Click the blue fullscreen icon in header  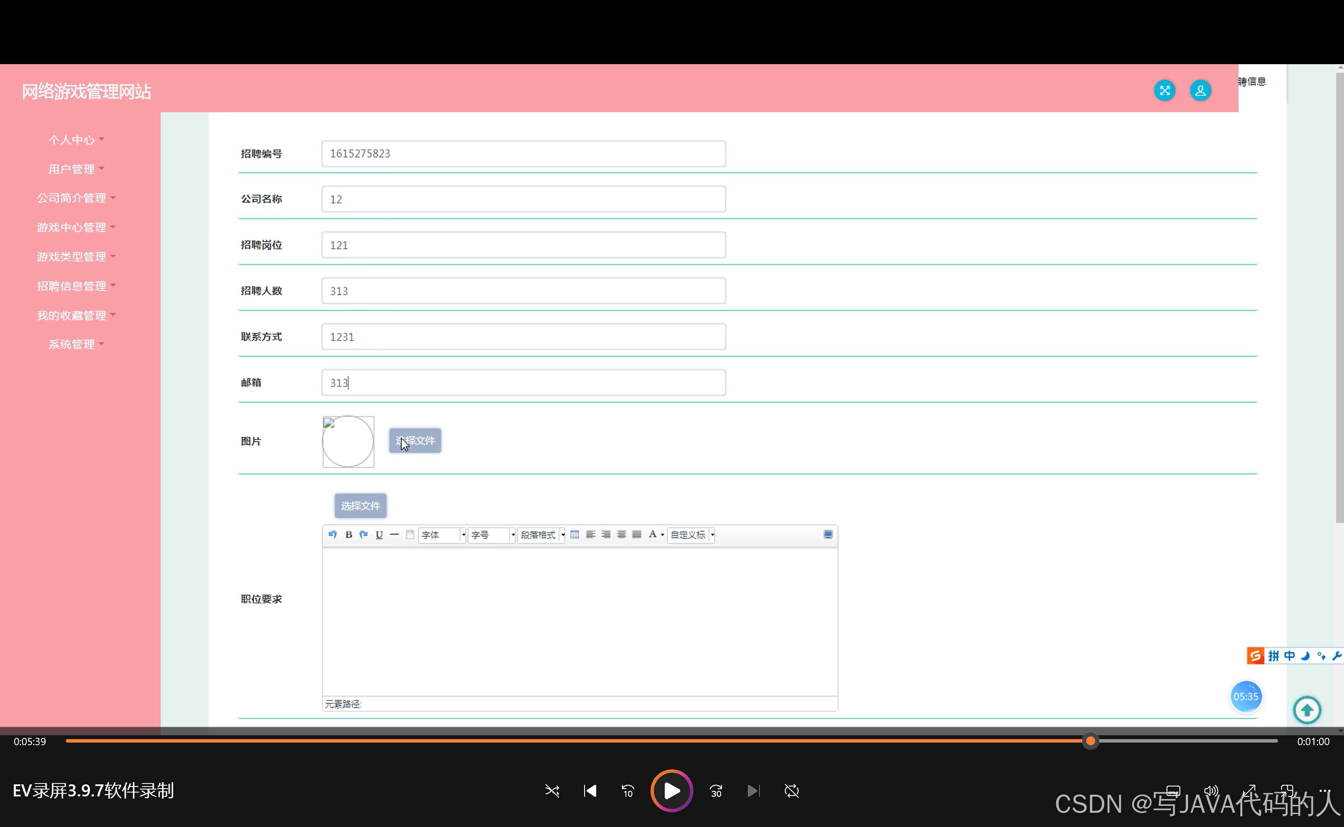click(1164, 91)
